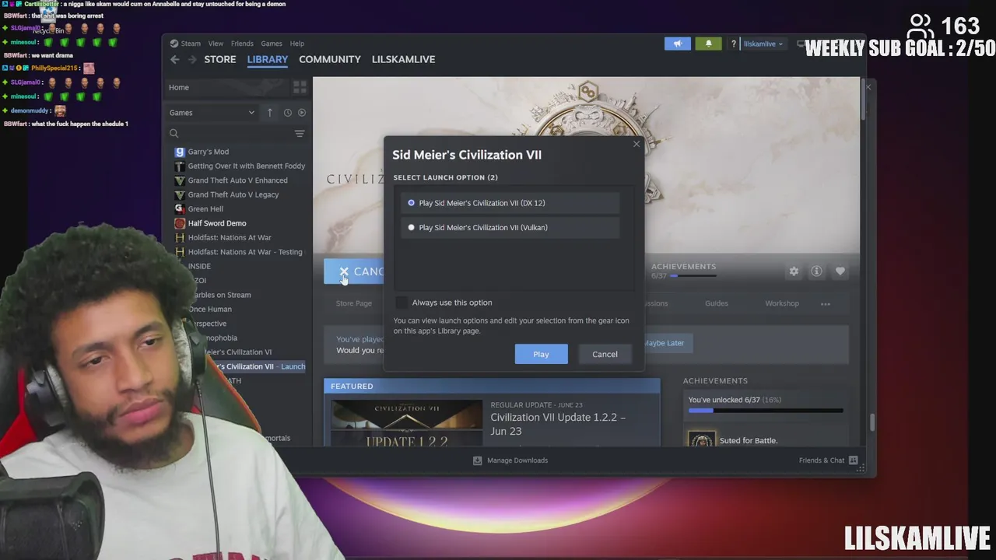Open the more options ellipsis by Workshop
996x560 pixels.
pyautogui.click(x=826, y=303)
